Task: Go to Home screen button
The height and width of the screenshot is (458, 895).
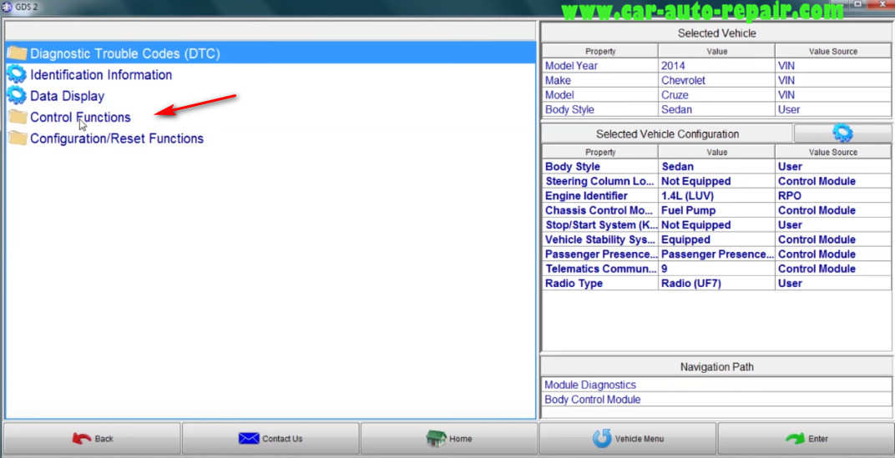Action: [x=449, y=439]
